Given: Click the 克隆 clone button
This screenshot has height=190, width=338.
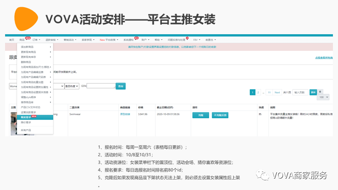Looking at the screenshot, I should click(200, 115).
